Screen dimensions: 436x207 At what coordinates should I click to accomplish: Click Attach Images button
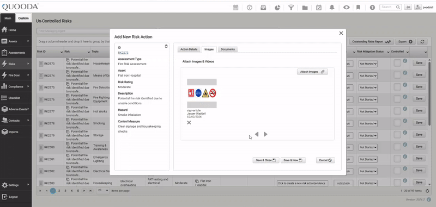click(312, 72)
